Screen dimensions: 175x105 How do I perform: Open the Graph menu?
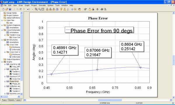pyautogui.click(x=27, y=5)
